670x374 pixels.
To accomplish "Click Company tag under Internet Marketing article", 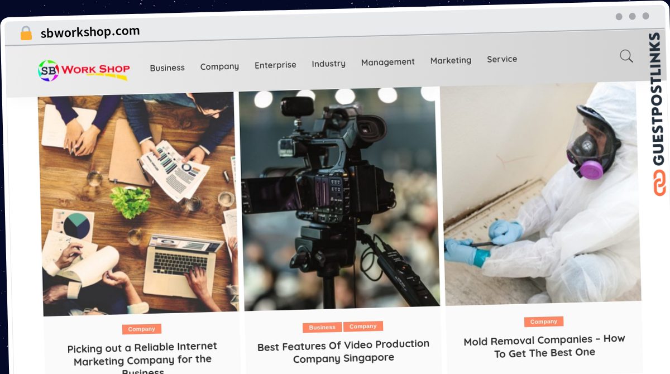I will point(142,329).
